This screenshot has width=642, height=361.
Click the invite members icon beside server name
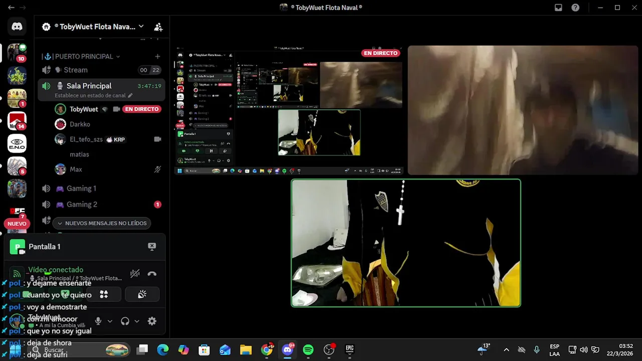click(x=158, y=27)
